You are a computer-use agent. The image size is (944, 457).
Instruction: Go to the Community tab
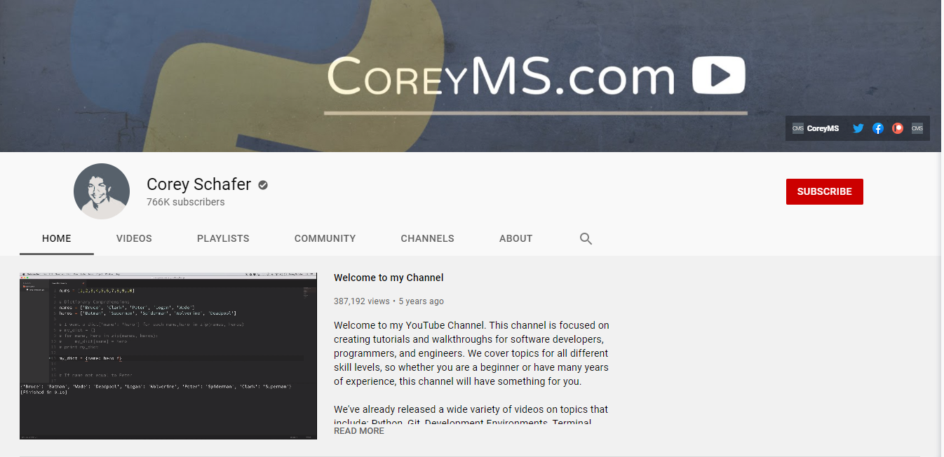[x=325, y=238]
